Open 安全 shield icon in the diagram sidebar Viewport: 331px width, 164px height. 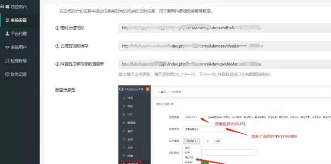[124, 139]
